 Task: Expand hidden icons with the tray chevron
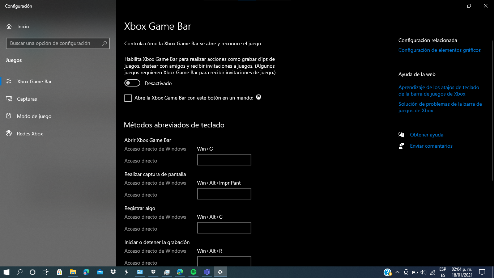click(x=397, y=272)
